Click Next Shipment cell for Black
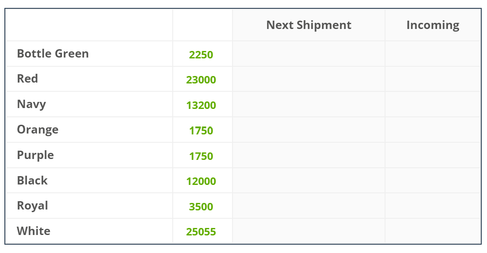 (x=309, y=181)
